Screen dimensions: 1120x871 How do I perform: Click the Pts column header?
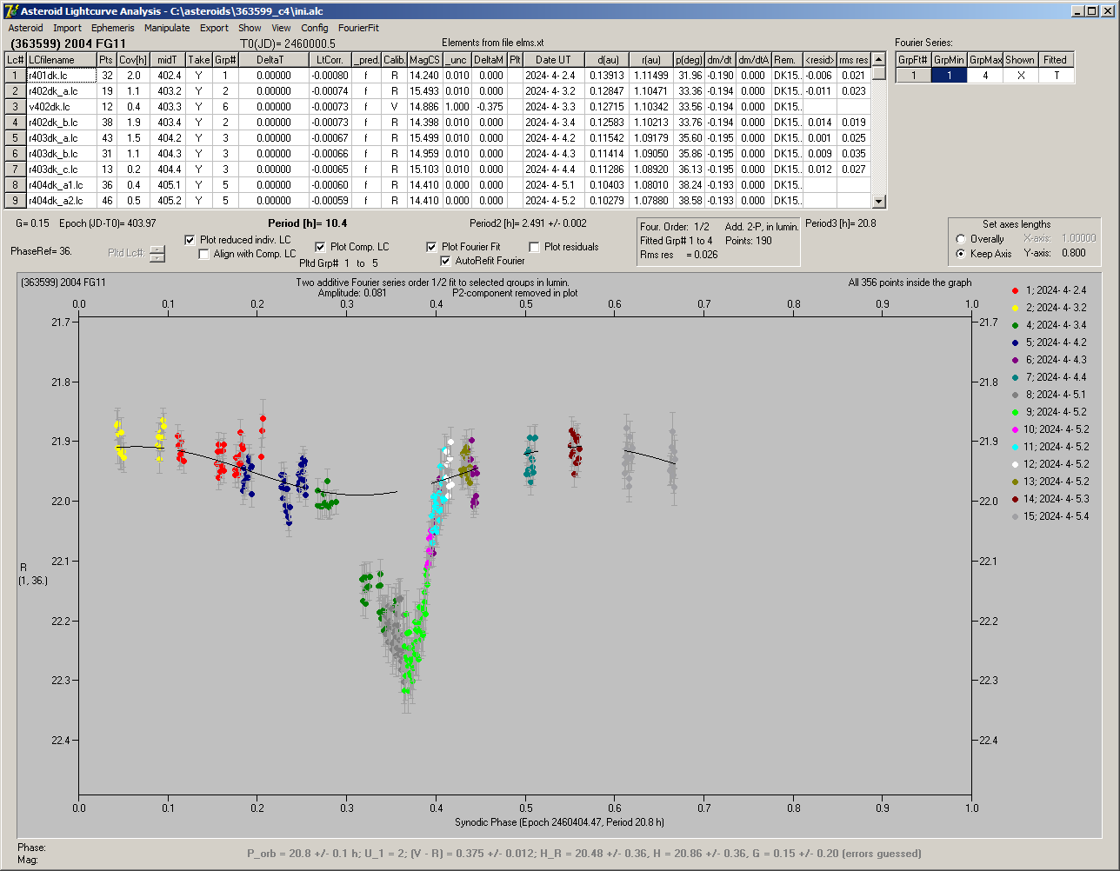coord(105,60)
